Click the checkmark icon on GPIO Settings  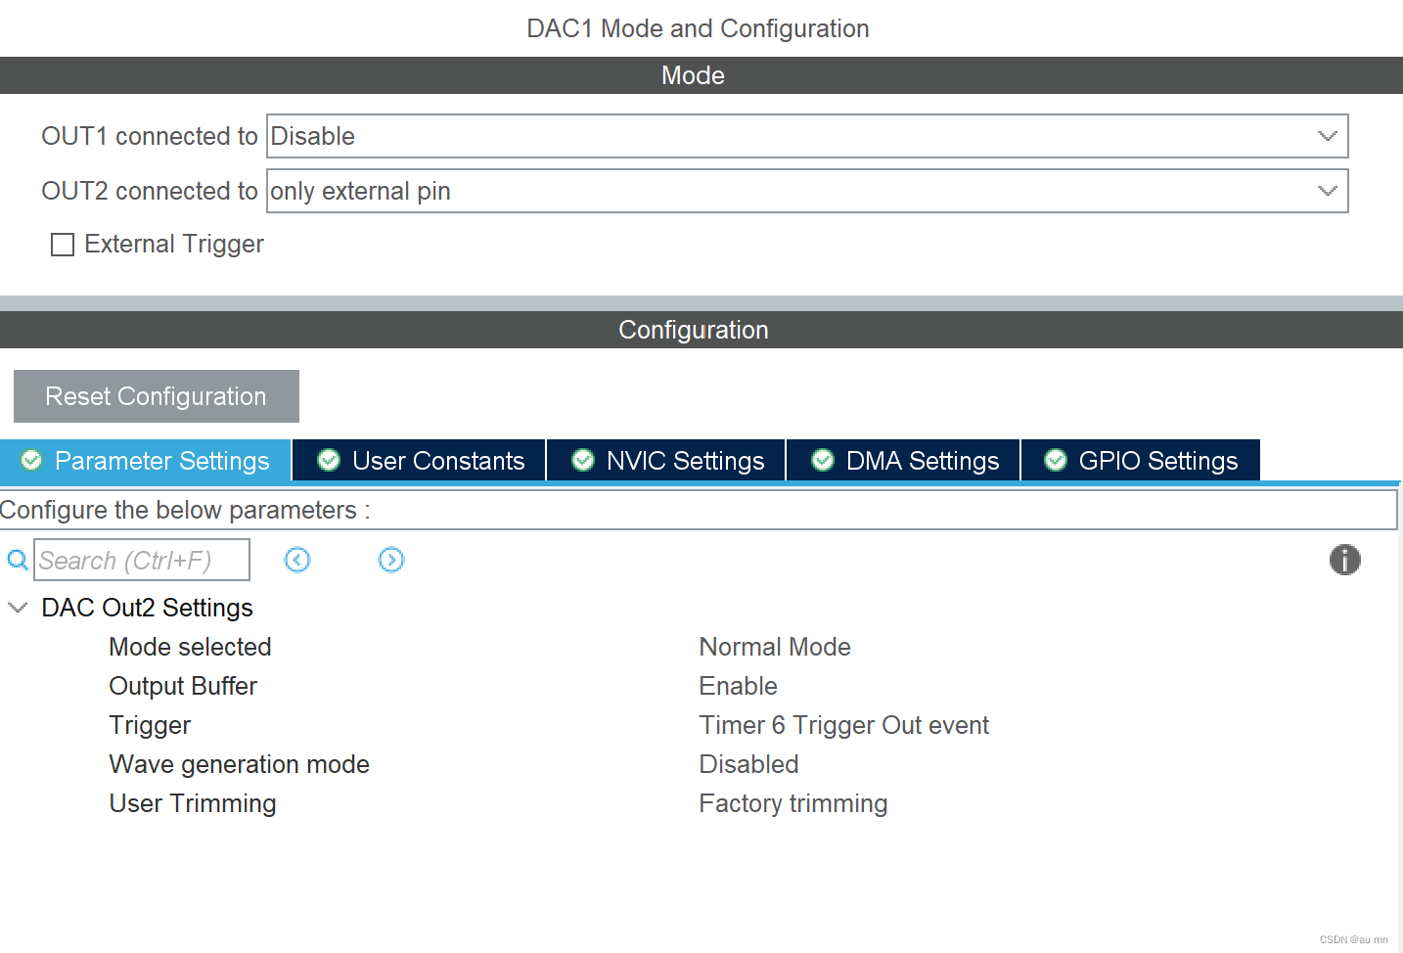(x=1055, y=460)
